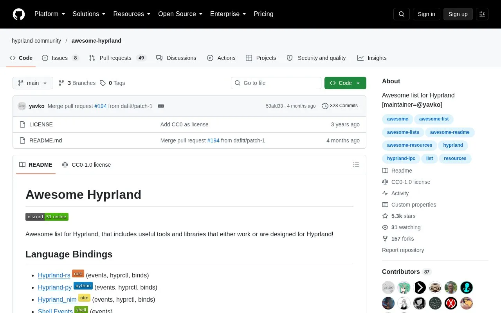Open the Pull requests tab
The image size is (501, 313).
pyautogui.click(x=118, y=58)
